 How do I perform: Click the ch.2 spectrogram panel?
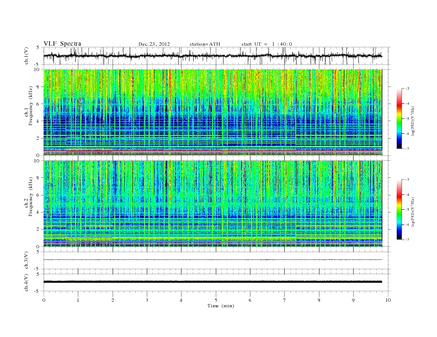[x=212, y=204]
